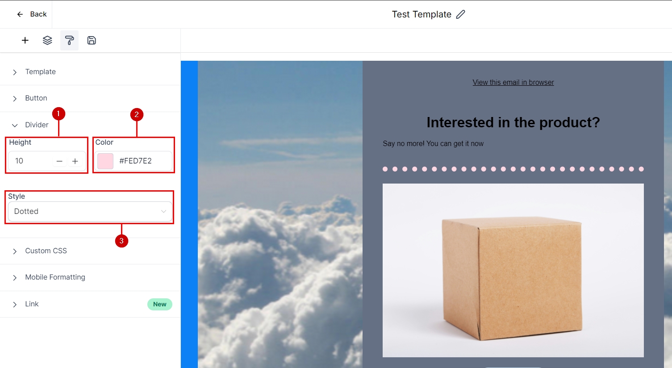The height and width of the screenshot is (368, 672).
Task: Click the Back arrow button
Action: [32, 14]
